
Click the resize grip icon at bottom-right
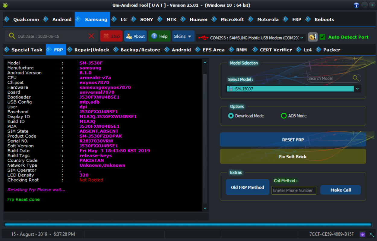[372, 235]
